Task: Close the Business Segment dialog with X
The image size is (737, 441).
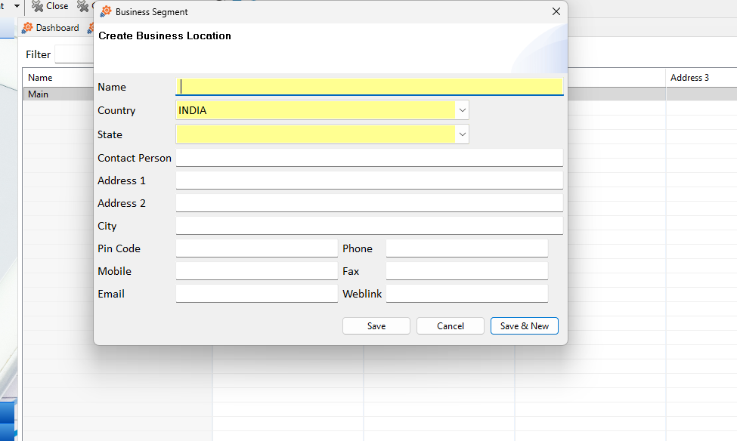Action: (x=556, y=11)
